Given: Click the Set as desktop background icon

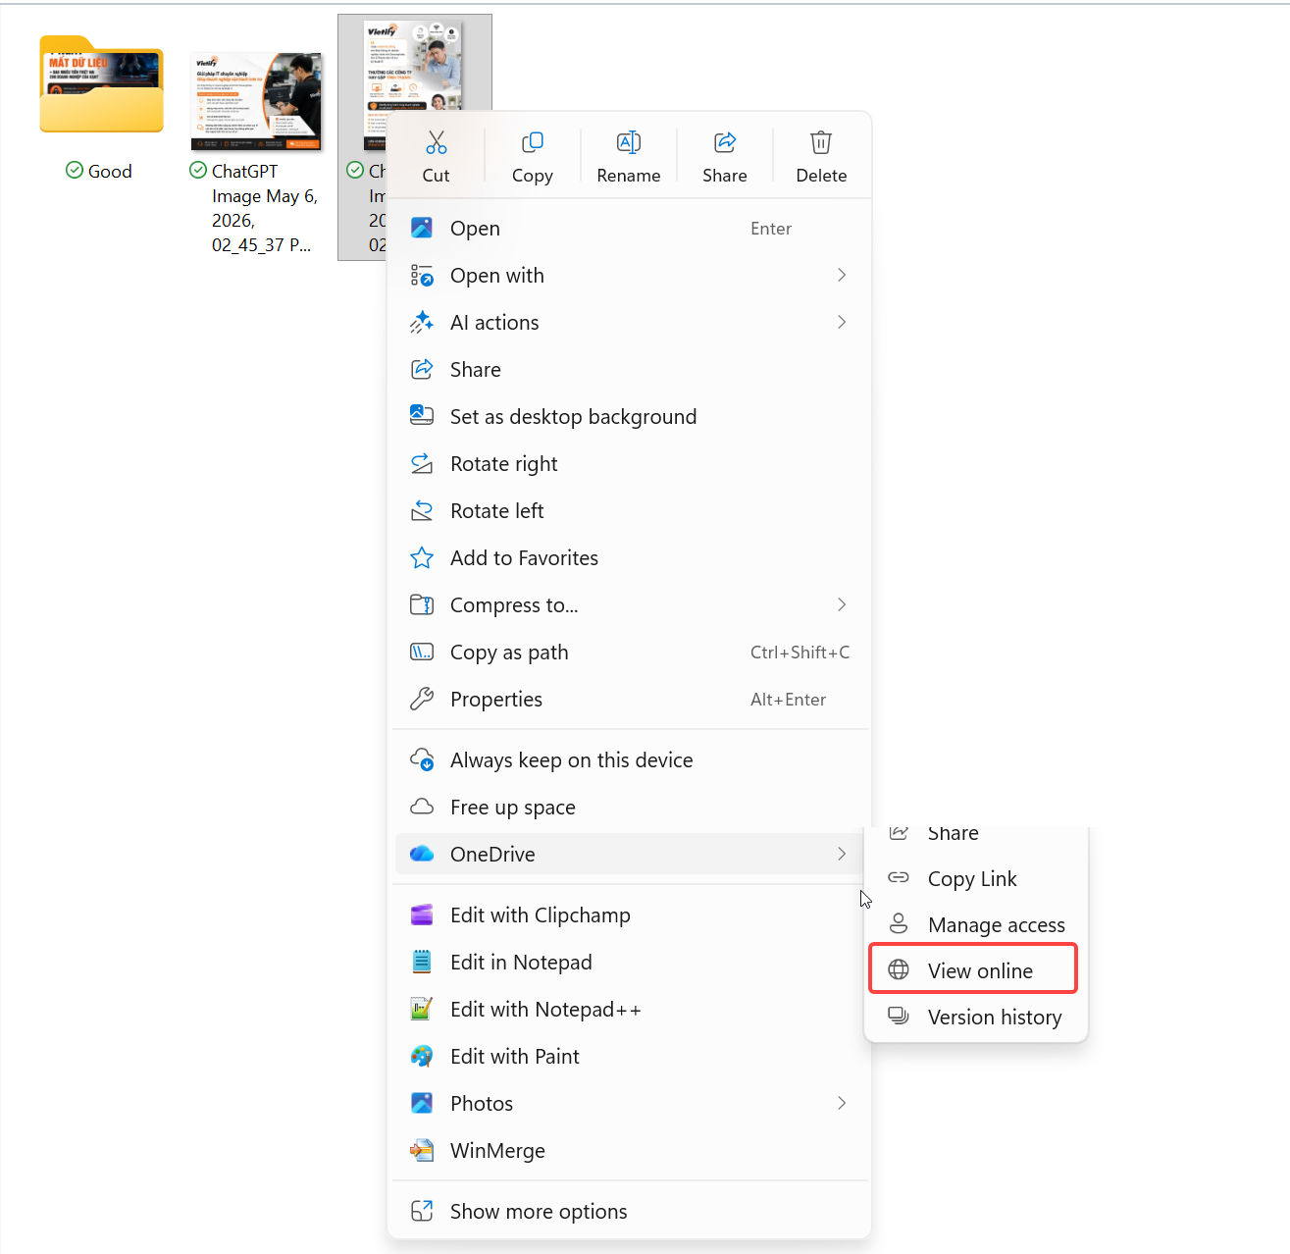Looking at the screenshot, I should [x=422, y=416].
